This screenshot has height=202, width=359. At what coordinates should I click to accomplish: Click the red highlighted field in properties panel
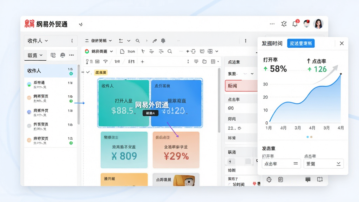pos(241,86)
